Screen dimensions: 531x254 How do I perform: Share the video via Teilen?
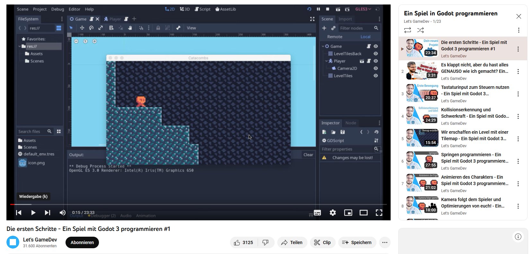coord(292,242)
